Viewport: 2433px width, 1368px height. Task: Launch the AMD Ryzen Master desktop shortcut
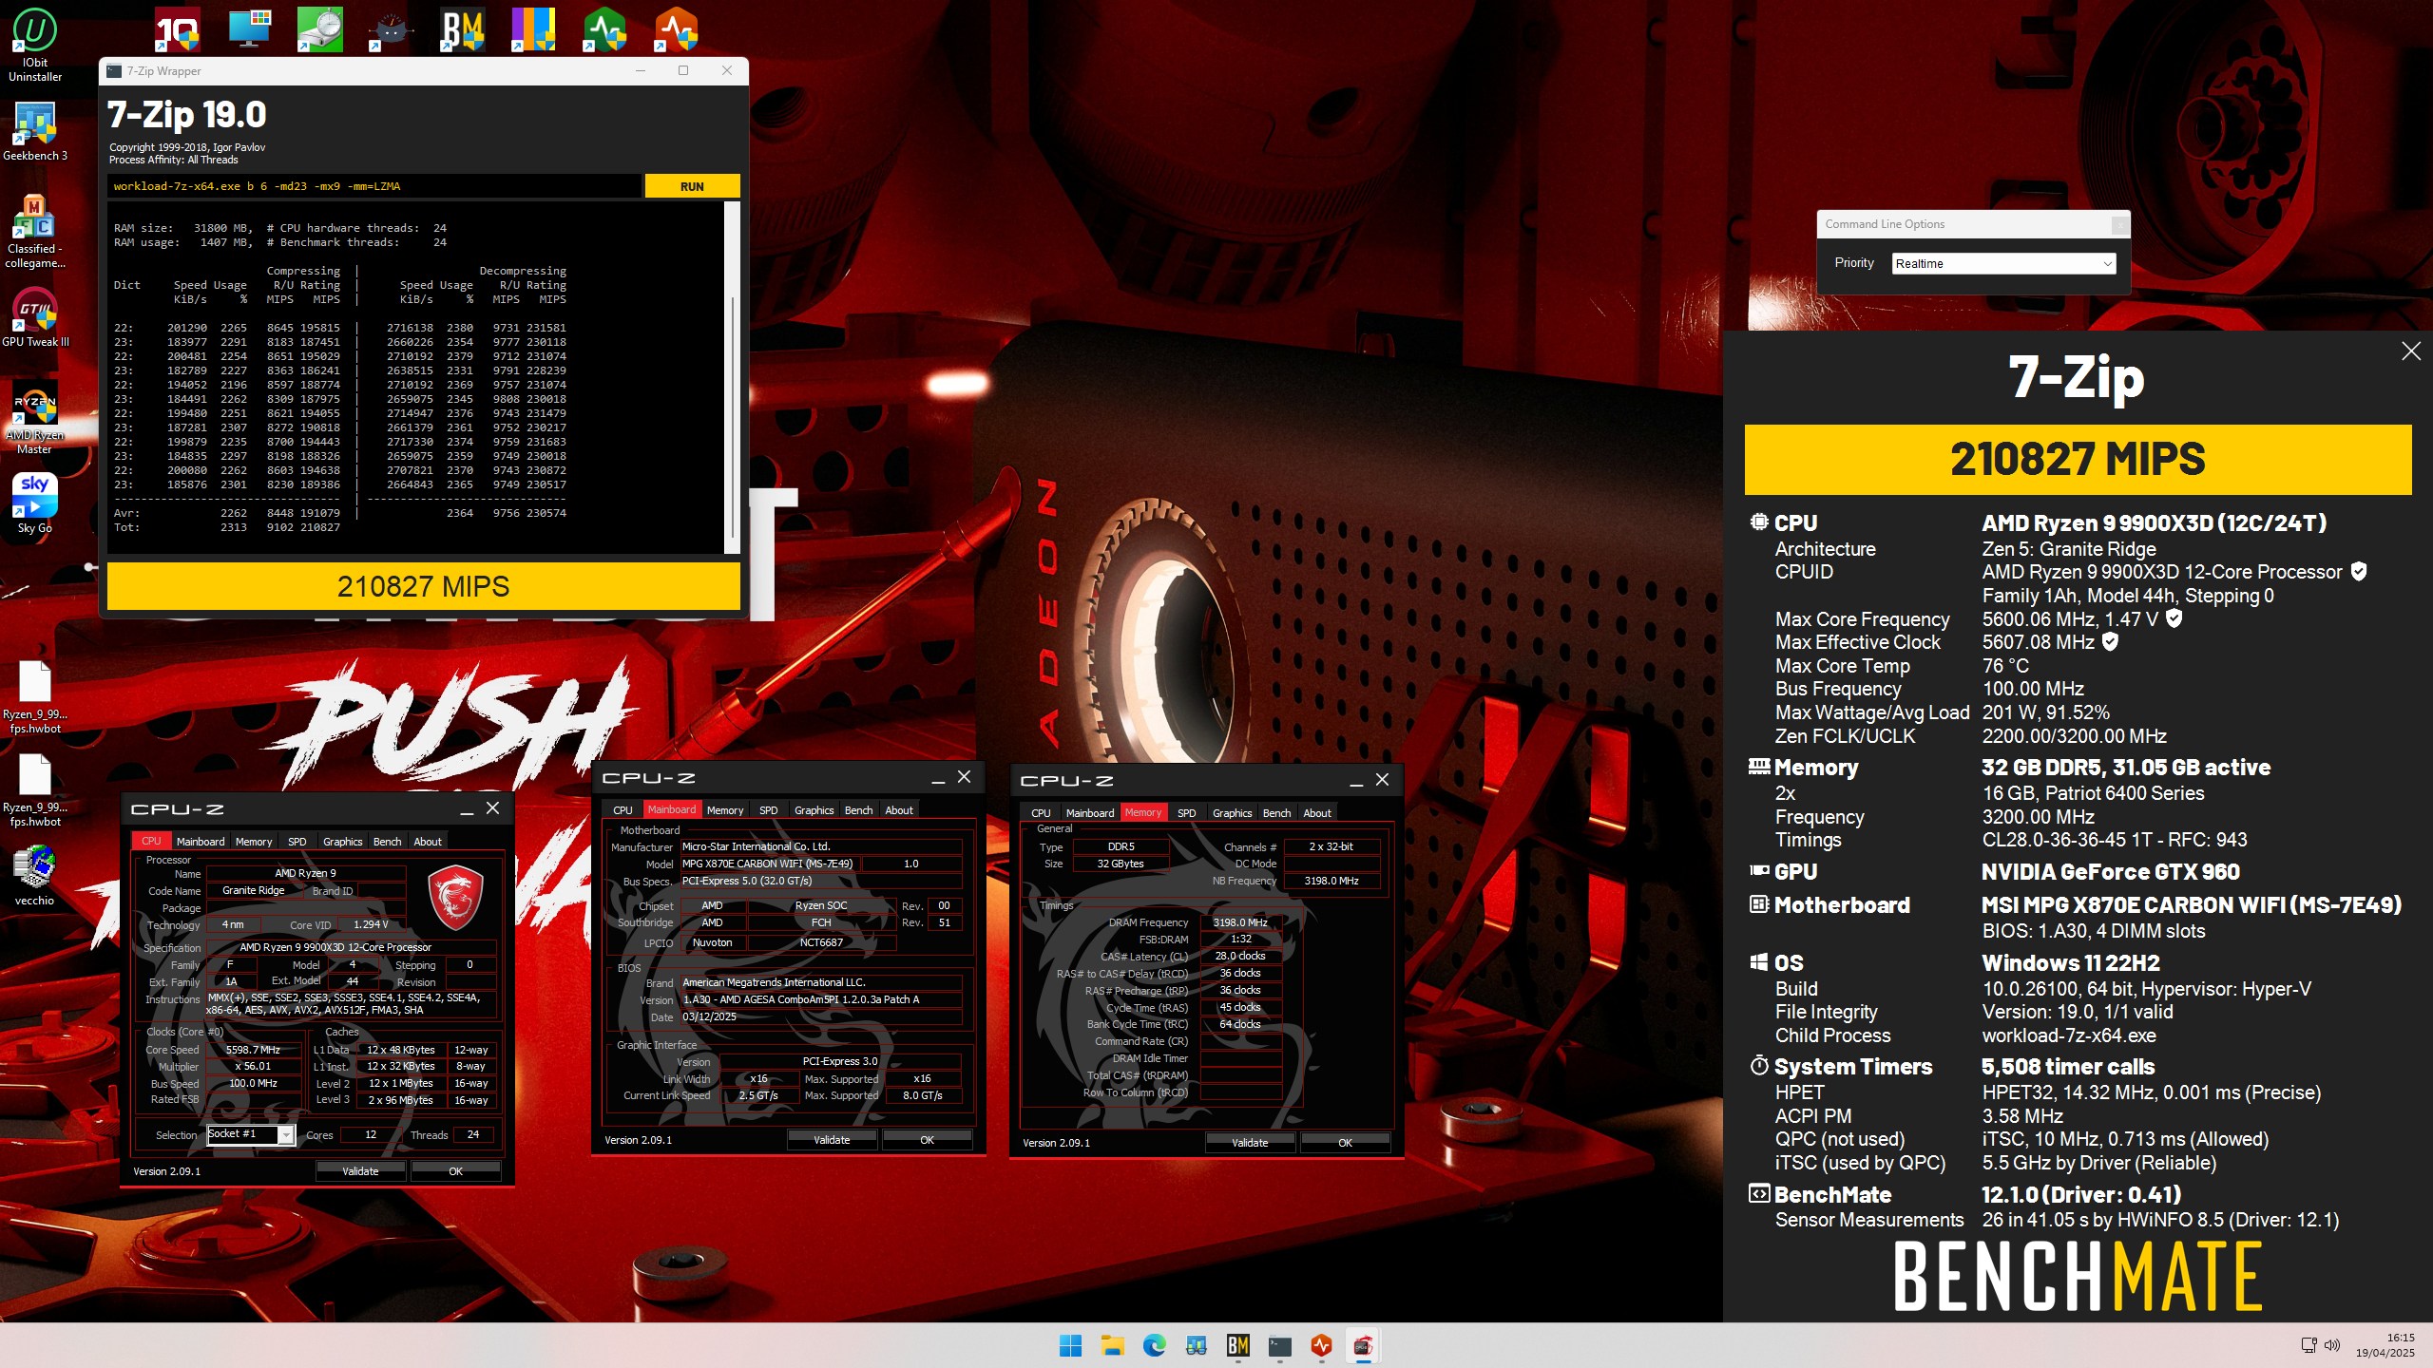click(35, 417)
